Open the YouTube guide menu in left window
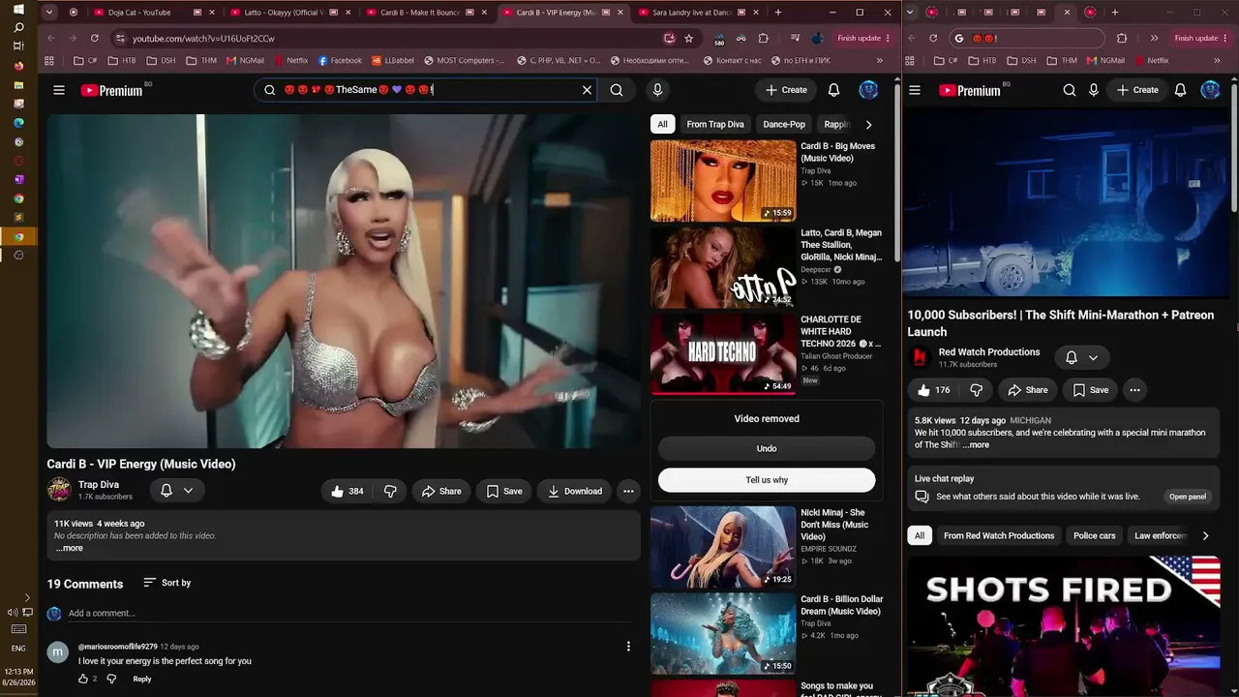This screenshot has width=1239, height=697. click(59, 90)
